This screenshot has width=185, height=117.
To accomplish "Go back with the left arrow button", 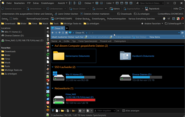I will point(53,33).
